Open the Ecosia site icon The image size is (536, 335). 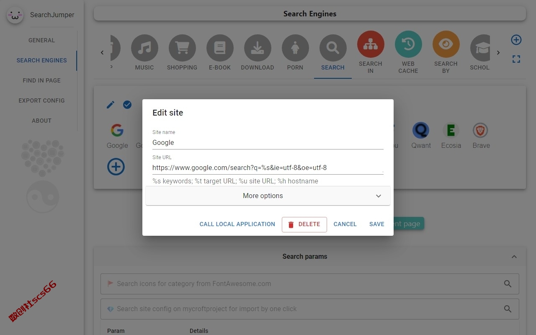(451, 130)
